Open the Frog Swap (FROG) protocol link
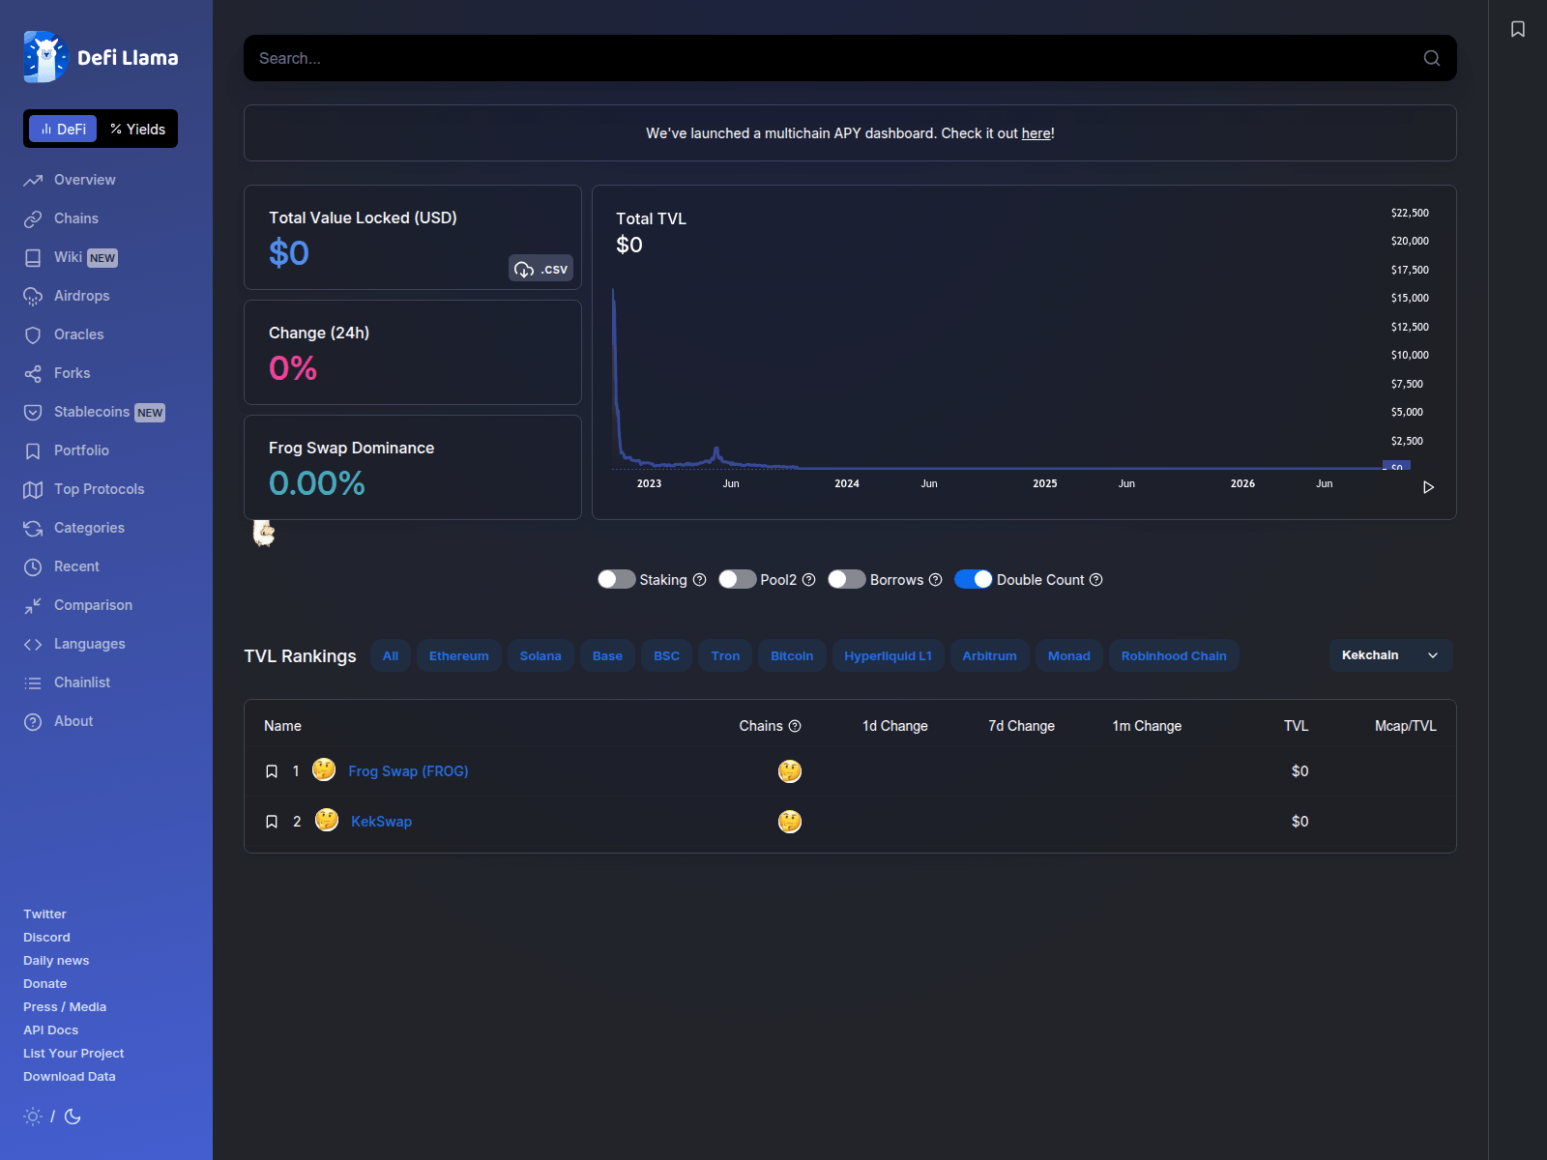The height and width of the screenshot is (1160, 1547). click(x=408, y=771)
